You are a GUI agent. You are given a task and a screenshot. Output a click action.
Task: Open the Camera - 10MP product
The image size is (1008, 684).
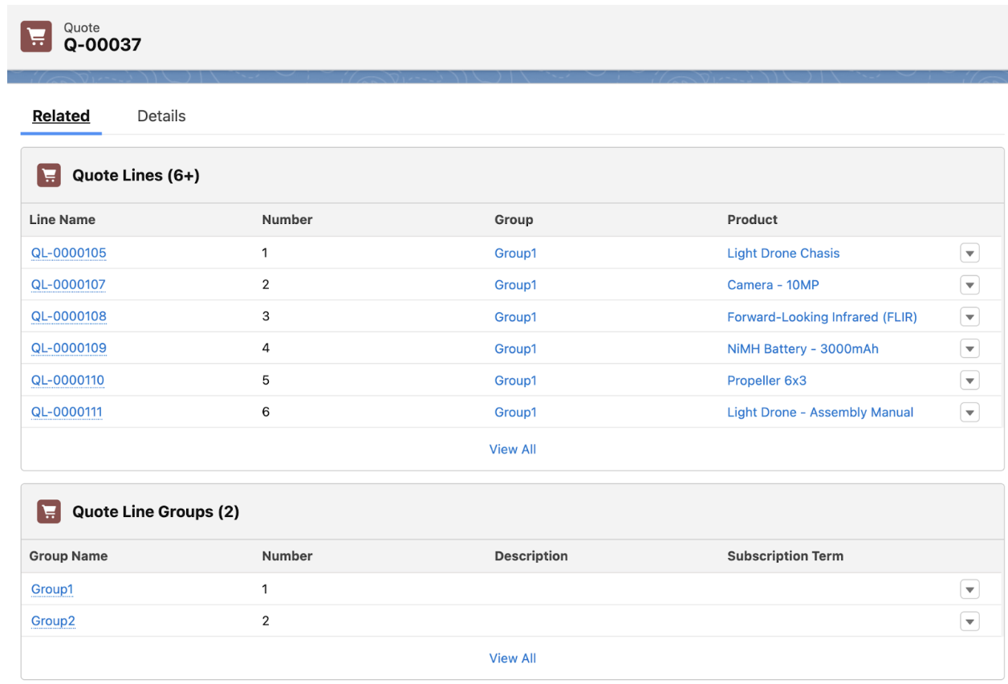point(773,285)
